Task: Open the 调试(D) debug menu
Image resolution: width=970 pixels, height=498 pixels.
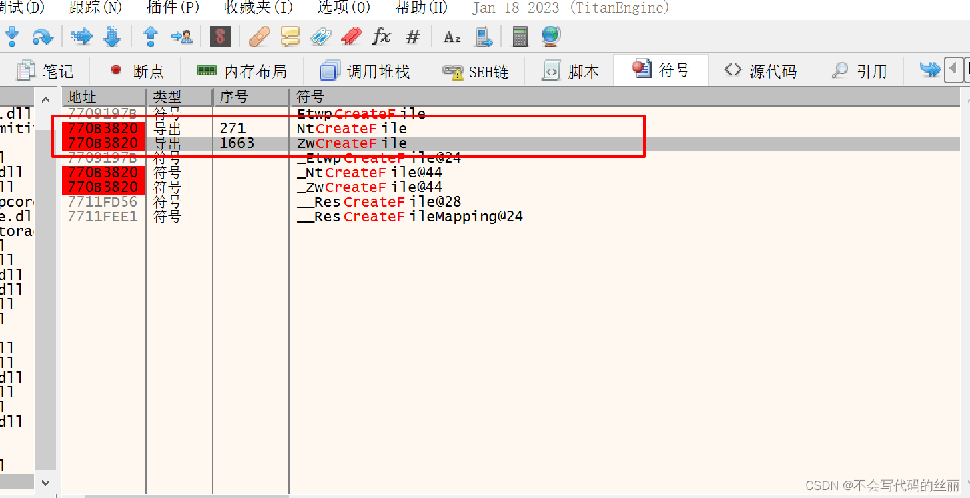Action: point(22,8)
